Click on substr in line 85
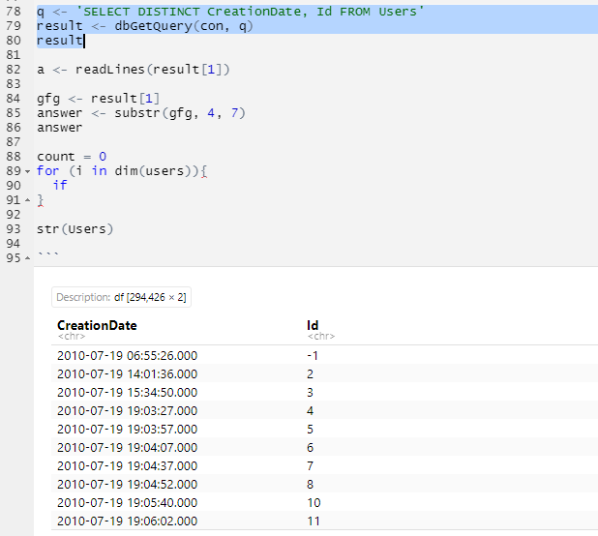 (137, 113)
